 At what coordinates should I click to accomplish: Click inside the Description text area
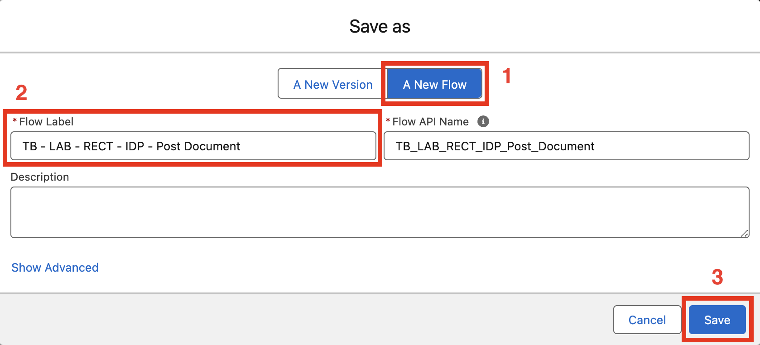pyautogui.click(x=380, y=212)
